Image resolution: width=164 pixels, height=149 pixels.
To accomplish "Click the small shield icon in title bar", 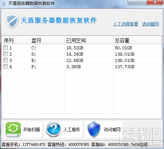I will point(4,3).
